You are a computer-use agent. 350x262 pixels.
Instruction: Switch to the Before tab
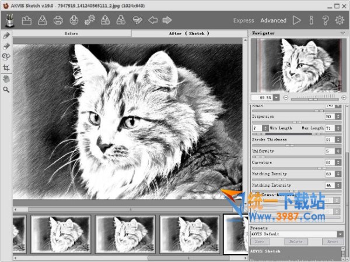tap(71, 33)
